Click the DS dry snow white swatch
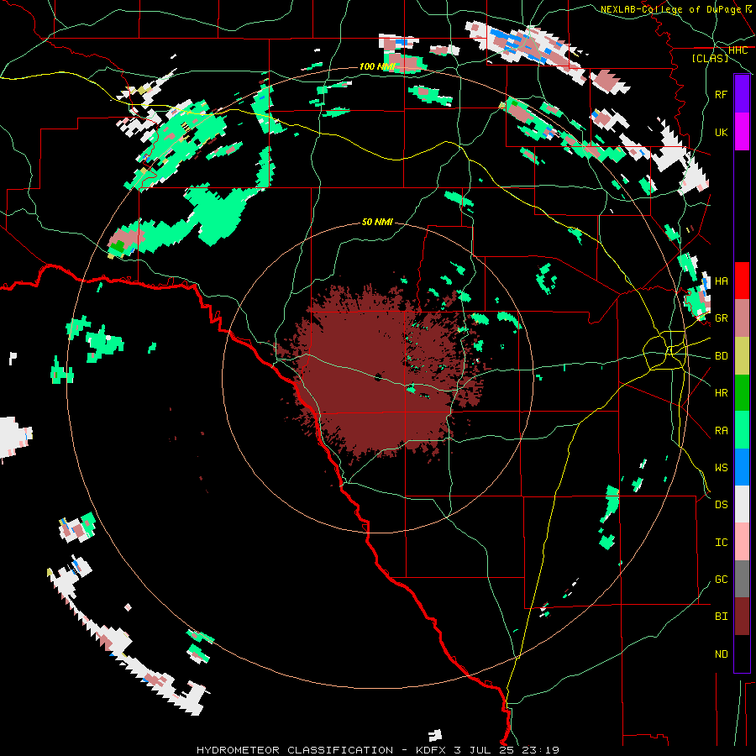The image size is (756, 756). [x=742, y=504]
